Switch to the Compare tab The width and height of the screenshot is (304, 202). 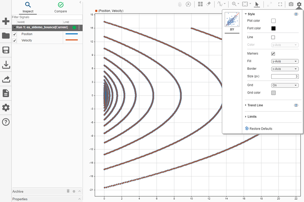point(60,7)
